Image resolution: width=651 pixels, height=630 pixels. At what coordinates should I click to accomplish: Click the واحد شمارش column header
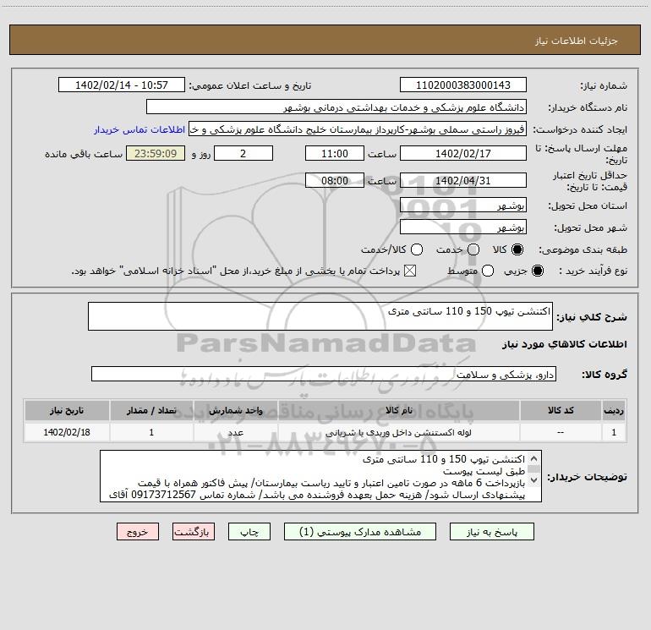click(x=235, y=411)
